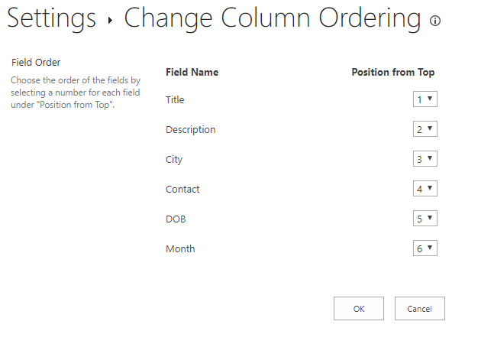Open the Settings breadcrumb link
This screenshot has height=344, width=494.
pyautogui.click(x=52, y=18)
